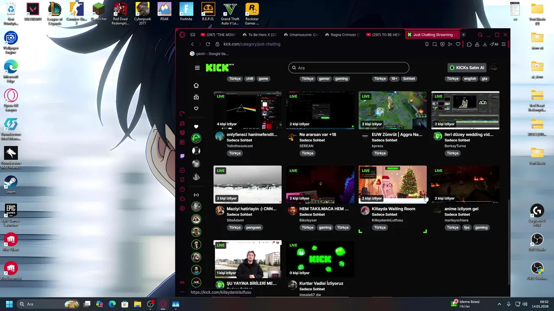Click 'fps' tag under marleyxchiara stream
The width and height of the screenshot is (554, 311).
[467, 228]
